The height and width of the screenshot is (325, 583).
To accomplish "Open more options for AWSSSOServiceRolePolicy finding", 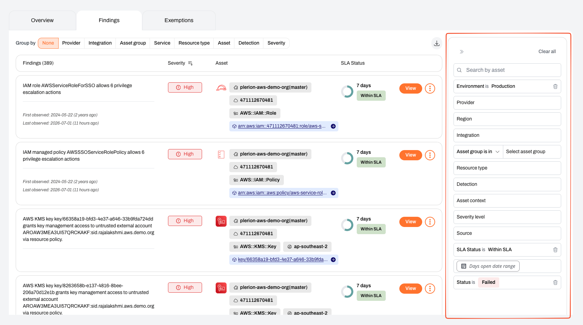I will coord(430,155).
